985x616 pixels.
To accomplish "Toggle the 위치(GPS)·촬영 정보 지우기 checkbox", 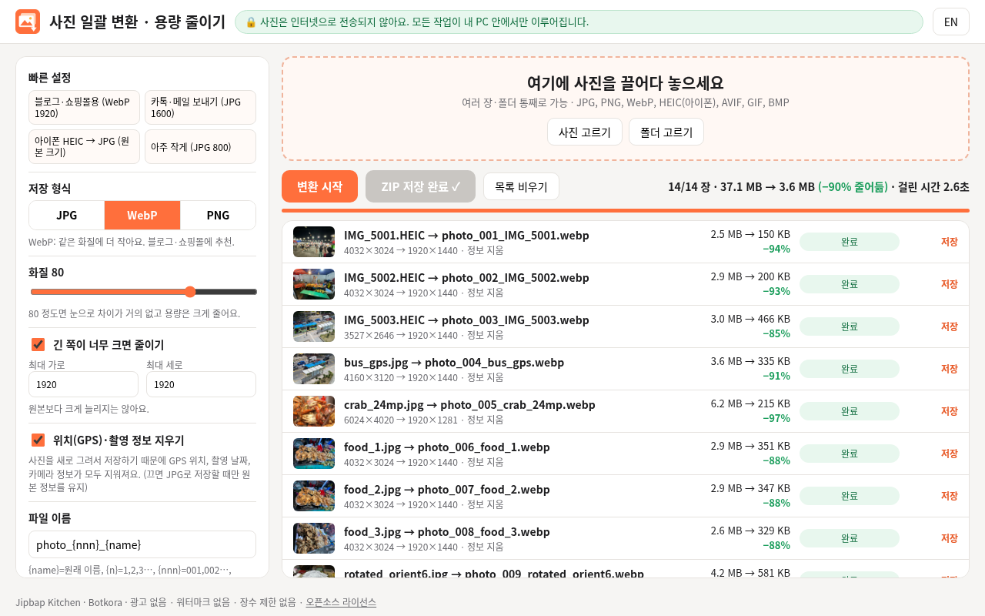I will (38, 440).
